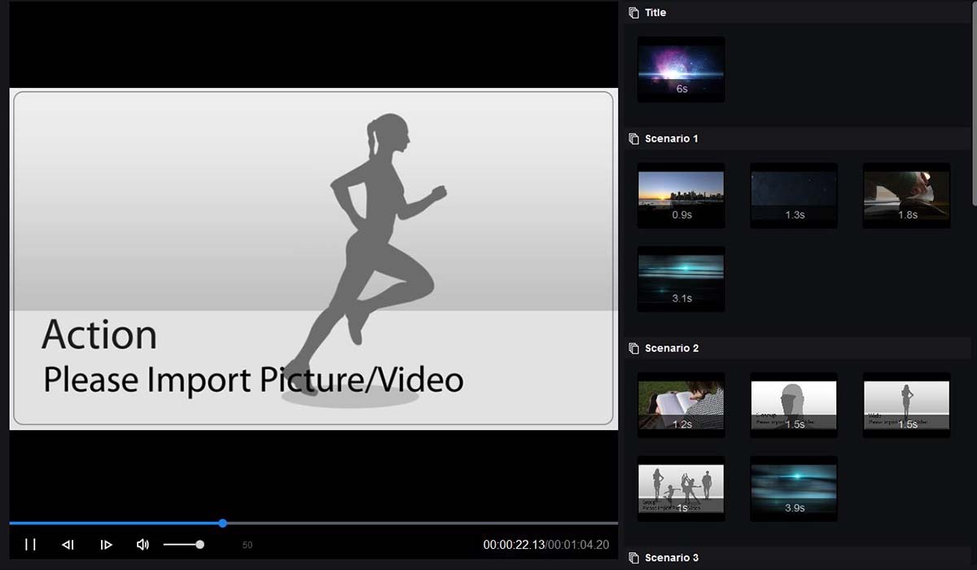This screenshot has height=570, width=977.
Task: Click the copy icon beside Scenario 2
Action: (633, 348)
